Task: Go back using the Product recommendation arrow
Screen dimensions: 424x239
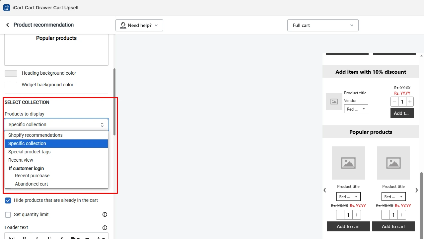Action: coord(8,25)
